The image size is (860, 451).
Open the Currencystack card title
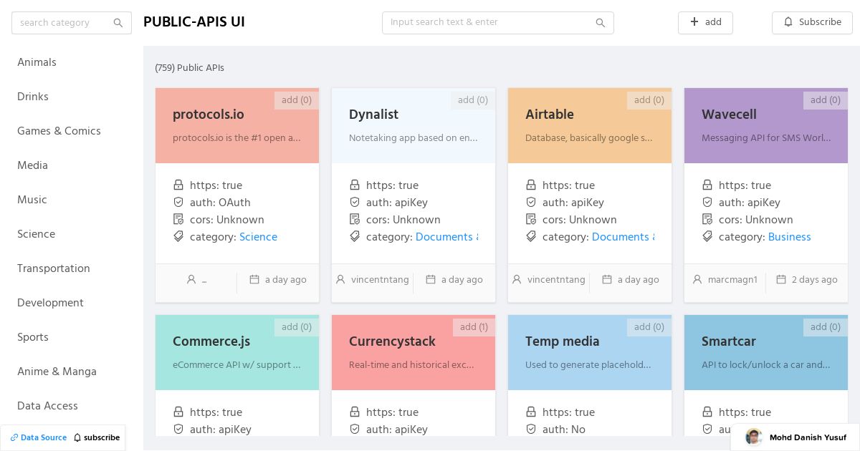click(392, 341)
